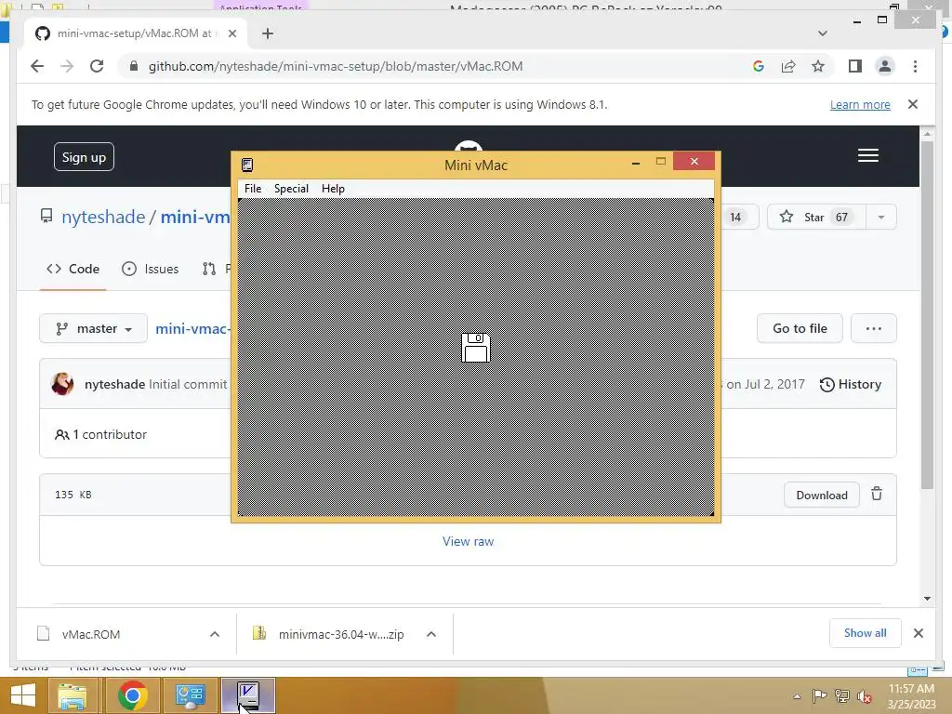
Task: Click the delete file trash icon
Action: tap(877, 494)
